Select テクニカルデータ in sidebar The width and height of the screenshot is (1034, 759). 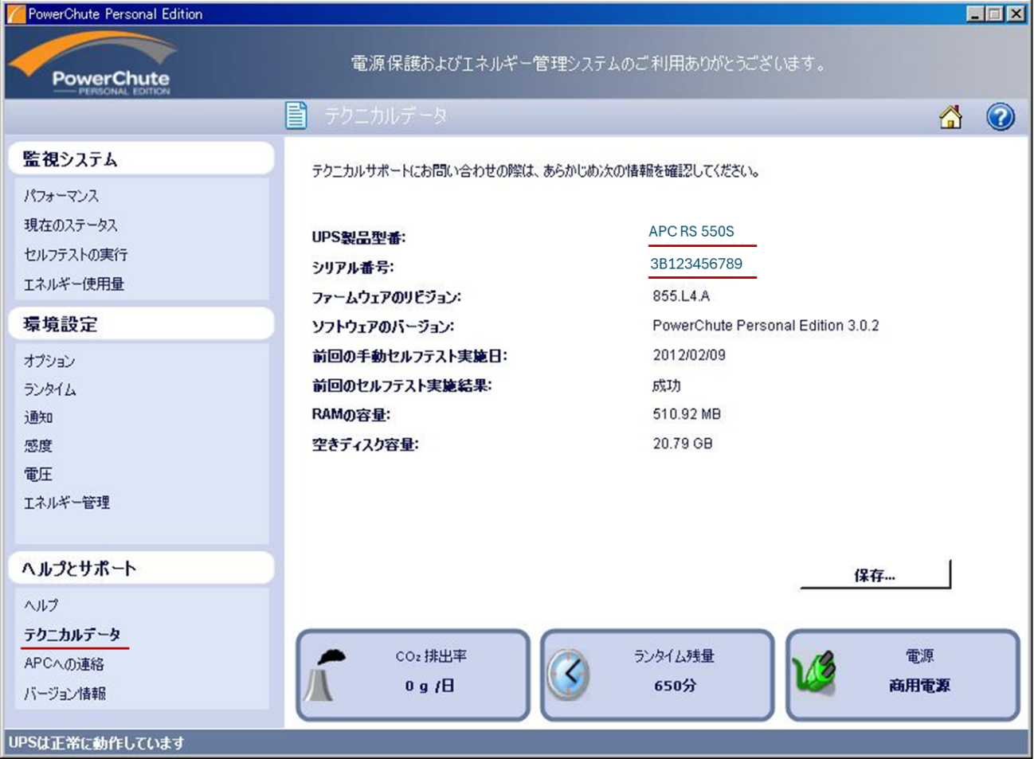[72, 635]
